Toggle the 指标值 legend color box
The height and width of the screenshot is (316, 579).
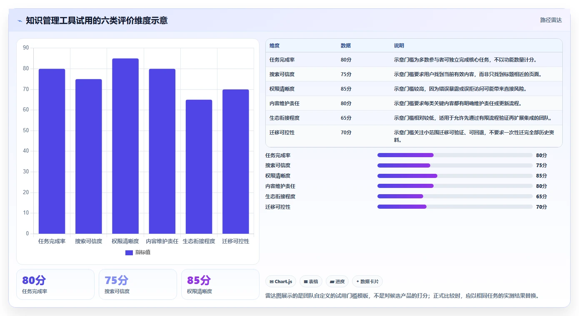pyautogui.click(x=129, y=252)
